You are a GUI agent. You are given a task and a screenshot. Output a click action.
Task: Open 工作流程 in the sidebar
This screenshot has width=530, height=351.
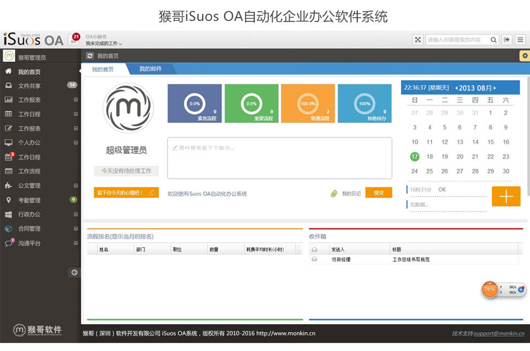29,171
